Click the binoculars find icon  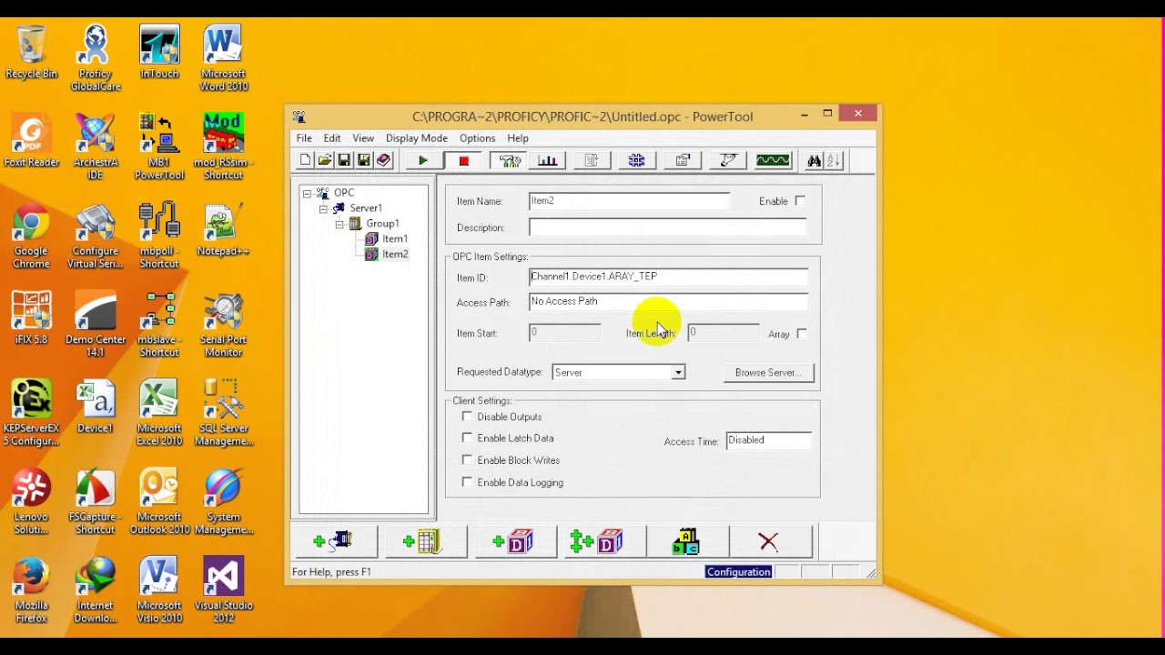tap(814, 161)
